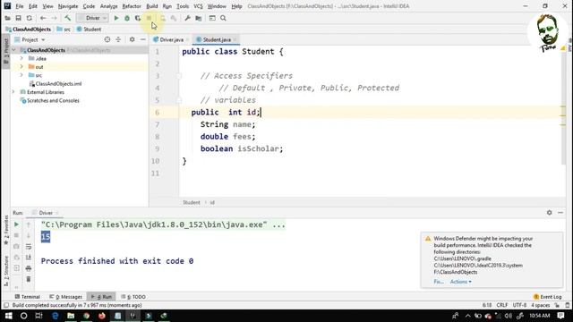Fold the comment block at line 3
The height and width of the screenshot is (322, 573).
(179, 76)
